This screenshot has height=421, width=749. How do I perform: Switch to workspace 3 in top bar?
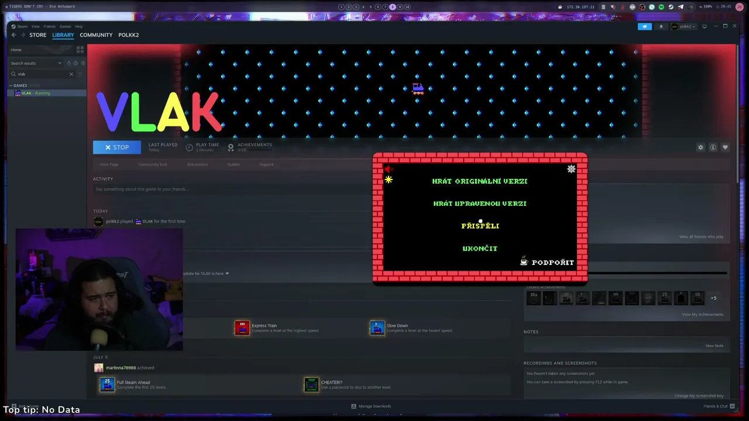pyautogui.click(x=356, y=7)
